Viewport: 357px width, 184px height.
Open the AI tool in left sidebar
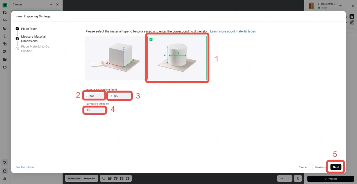5,59
